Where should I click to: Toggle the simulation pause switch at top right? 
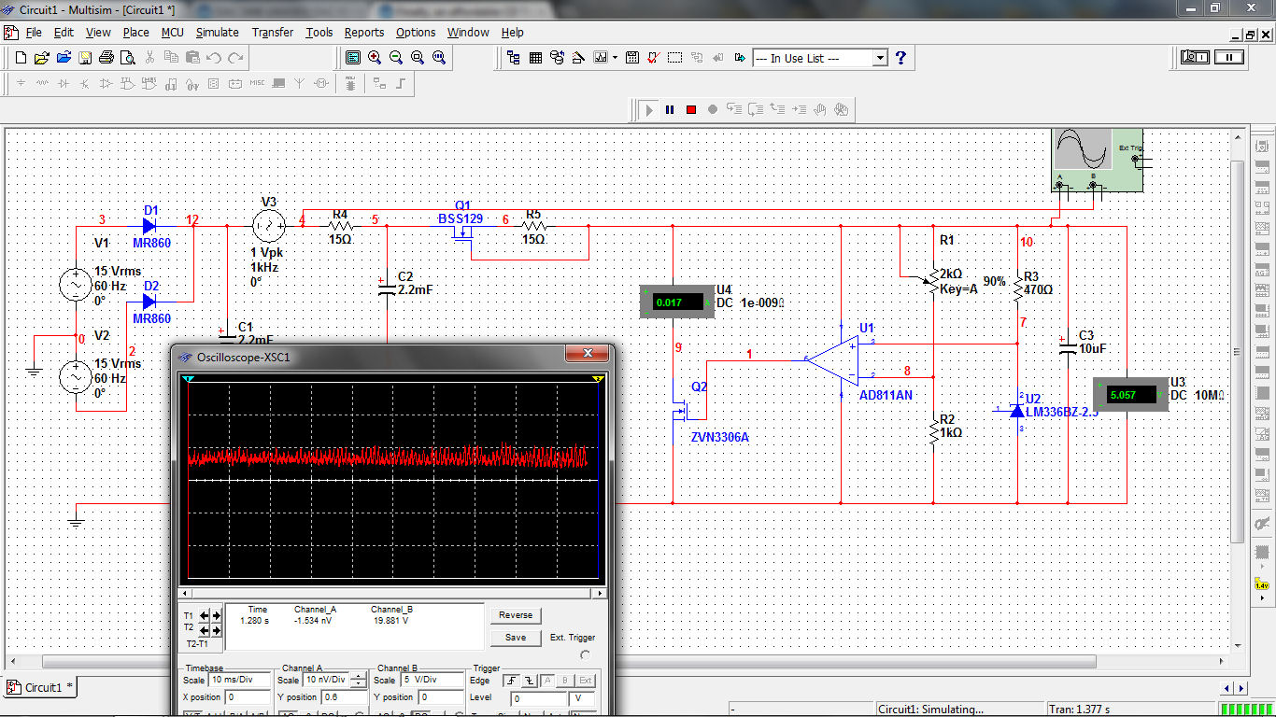(1229, 57)
